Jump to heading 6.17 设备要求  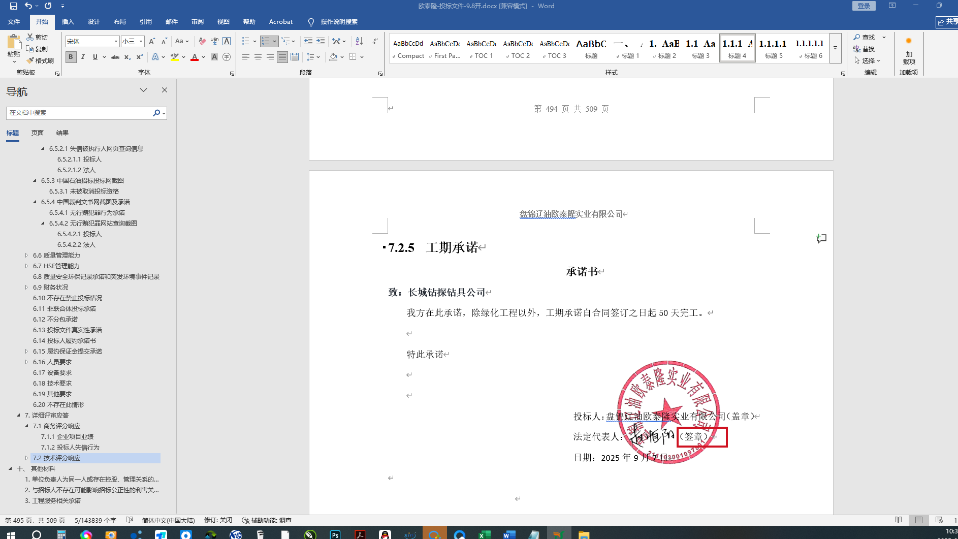[52, 372]
